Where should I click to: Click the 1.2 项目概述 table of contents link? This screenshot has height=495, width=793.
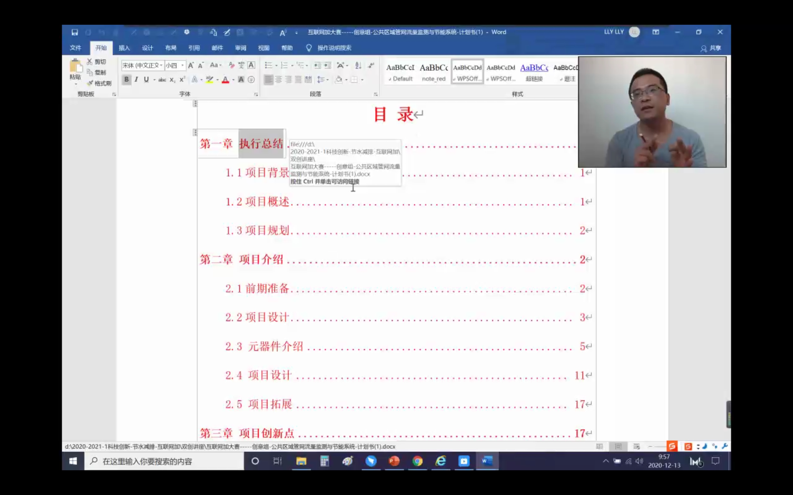[257, 202]
